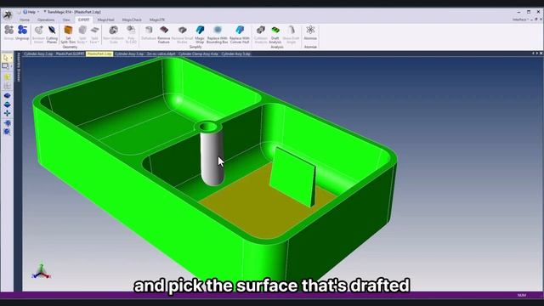Run the Draft Analysis tool

pyautogui.click(x=275, y=35)
